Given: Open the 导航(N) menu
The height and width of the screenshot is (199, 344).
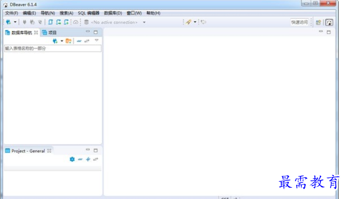Looking at the screenshot, I should [48, 13].
